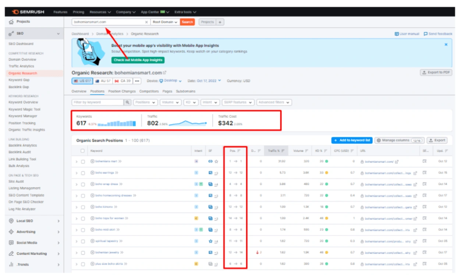Open the SERP features filter dropdown
This screenshot has height=275, width=461.
238,102
